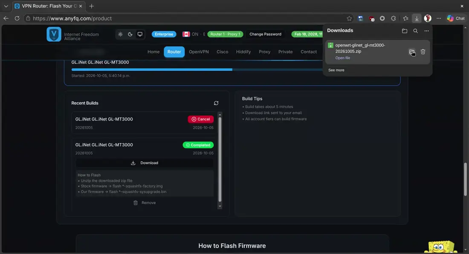The height and width of the screenshot is (254, 469).
Task: Switch to light theme sun icon
Action: (x=120, y=34)
